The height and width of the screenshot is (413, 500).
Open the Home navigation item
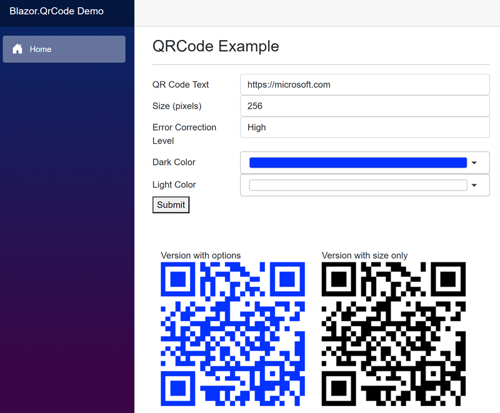(x=64, y=49)
